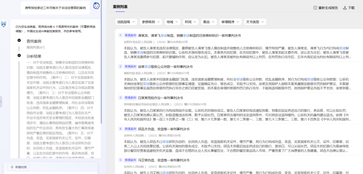The image size is (363, 174).
Task: Click the summary paragraph of case 3
Action: pyautogui.click(x=238, y=115)
